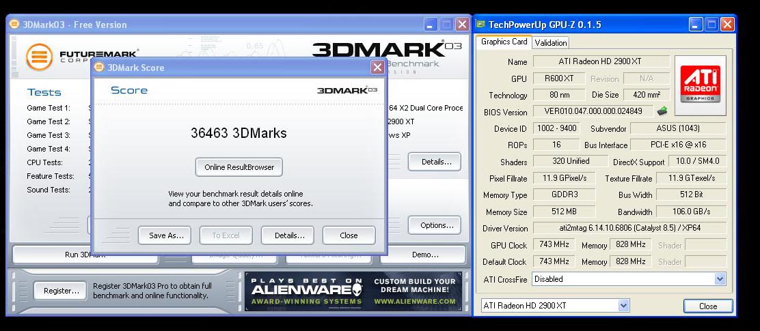The height and width of the screenshot is (331, 760).
Task: Click the Shaders field 320 Unified
Action: (571, 161)
